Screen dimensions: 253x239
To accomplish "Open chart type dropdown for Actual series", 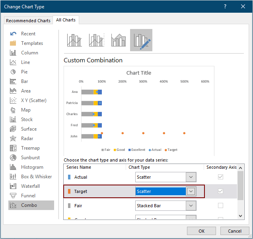I will tap(191, 177).
